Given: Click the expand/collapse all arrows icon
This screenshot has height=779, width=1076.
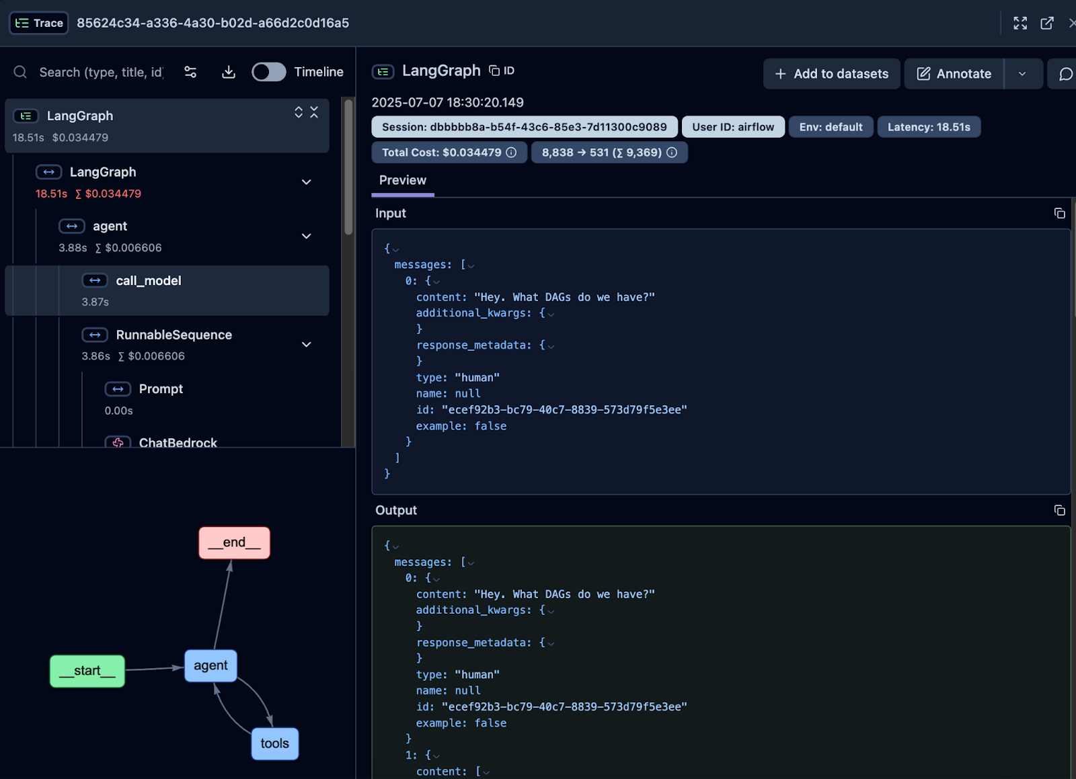Looking at the screenshot, I should [x=299, y=112].
